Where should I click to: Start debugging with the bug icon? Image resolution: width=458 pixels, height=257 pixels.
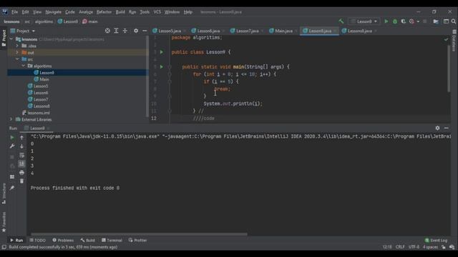(395, 21)
